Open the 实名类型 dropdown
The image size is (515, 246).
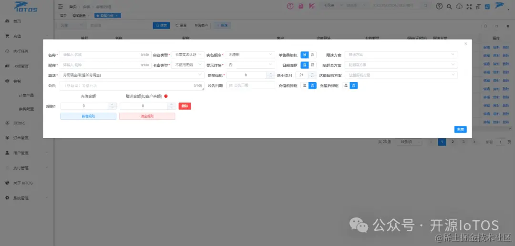tap(188, 54)
